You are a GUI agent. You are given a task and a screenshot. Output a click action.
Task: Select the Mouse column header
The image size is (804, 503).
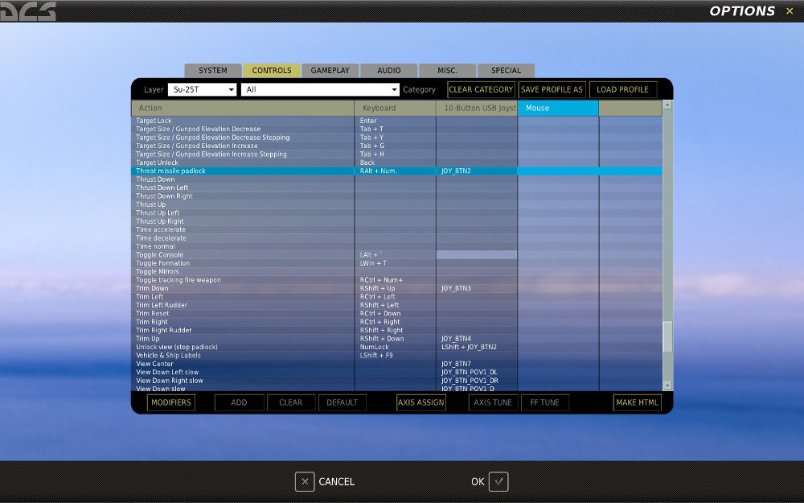point(558,108)
